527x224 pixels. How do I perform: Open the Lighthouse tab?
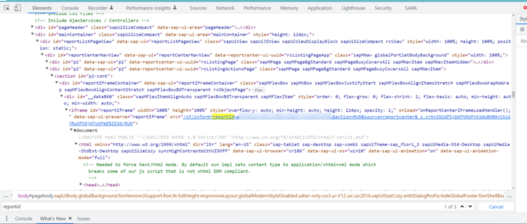(x=353, y=8)
